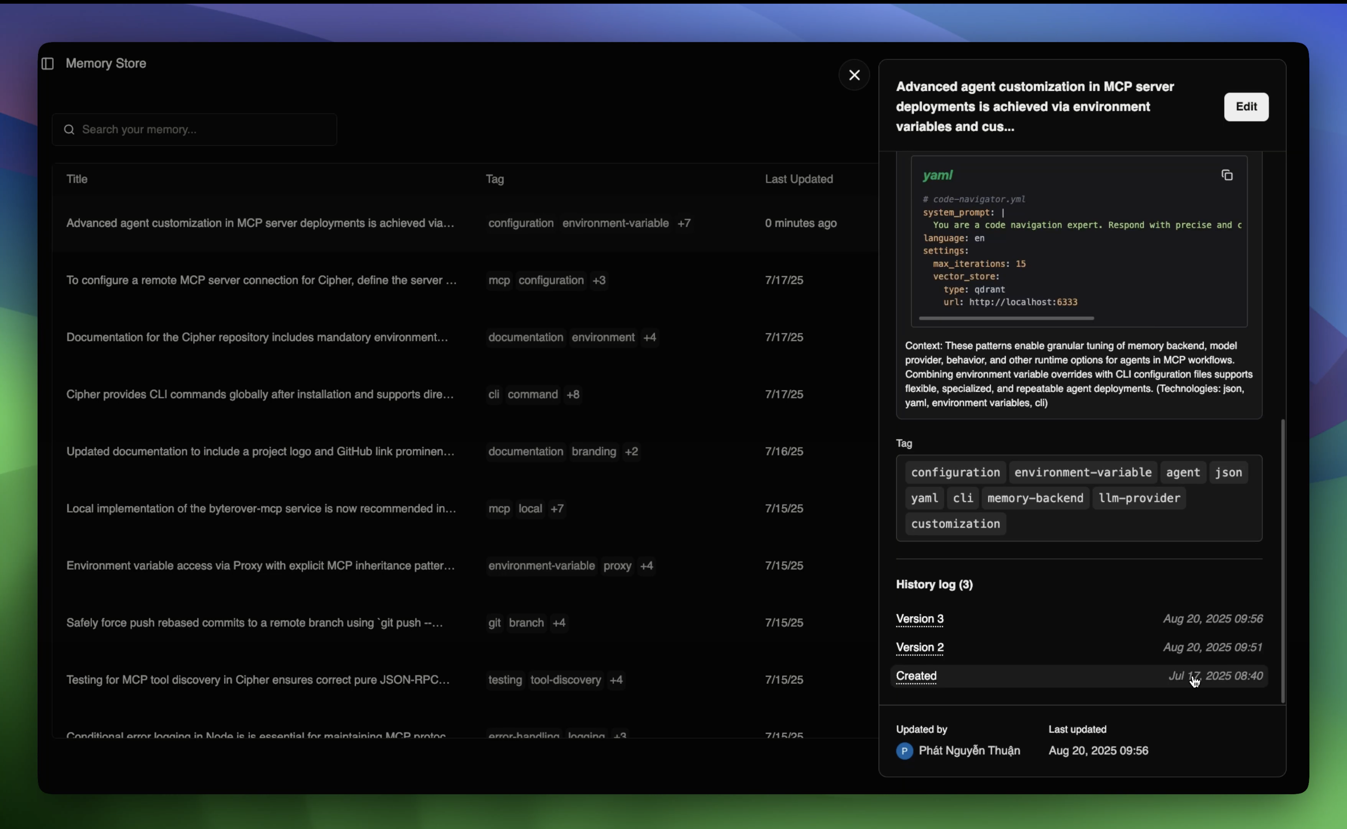Select 'environment-variable' tag in detail panel

1082,472
